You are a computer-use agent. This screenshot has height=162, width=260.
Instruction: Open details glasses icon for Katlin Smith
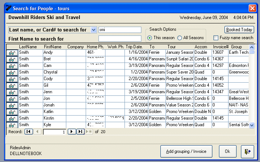(x=12, y=112)
